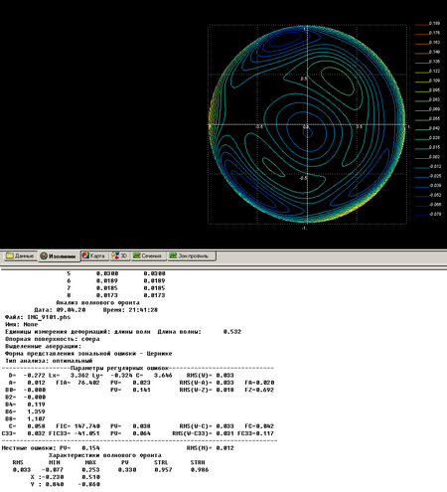Click the yellow 0.109 legend entry
The image size is (447, 492).
pos(427,81)
